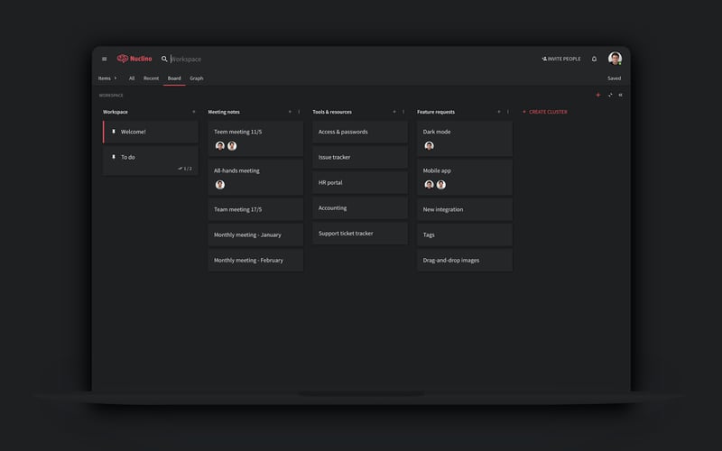Click the Tools & resources cluster title
722x451 pixels.
pos(332,112)
